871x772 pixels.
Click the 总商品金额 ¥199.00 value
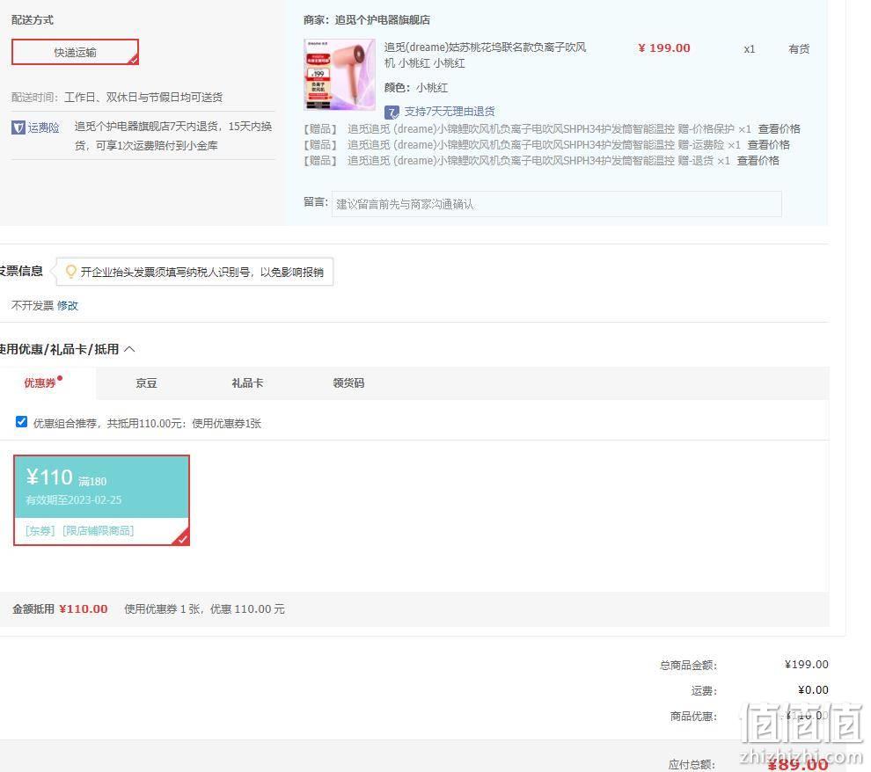pyautogui.click(x=806, y=665)
